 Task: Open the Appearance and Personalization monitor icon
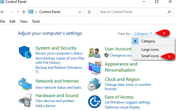point(95,68)
